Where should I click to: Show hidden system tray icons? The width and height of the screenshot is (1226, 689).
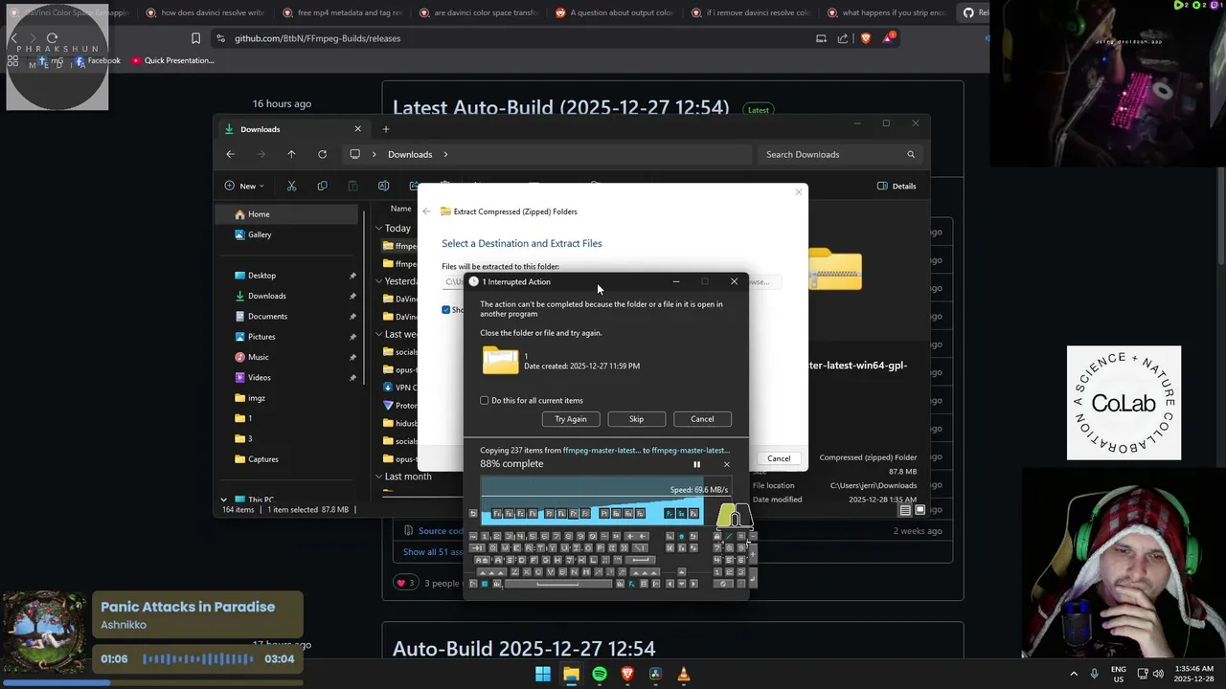pyautogui.click(x=1074, y=674)
